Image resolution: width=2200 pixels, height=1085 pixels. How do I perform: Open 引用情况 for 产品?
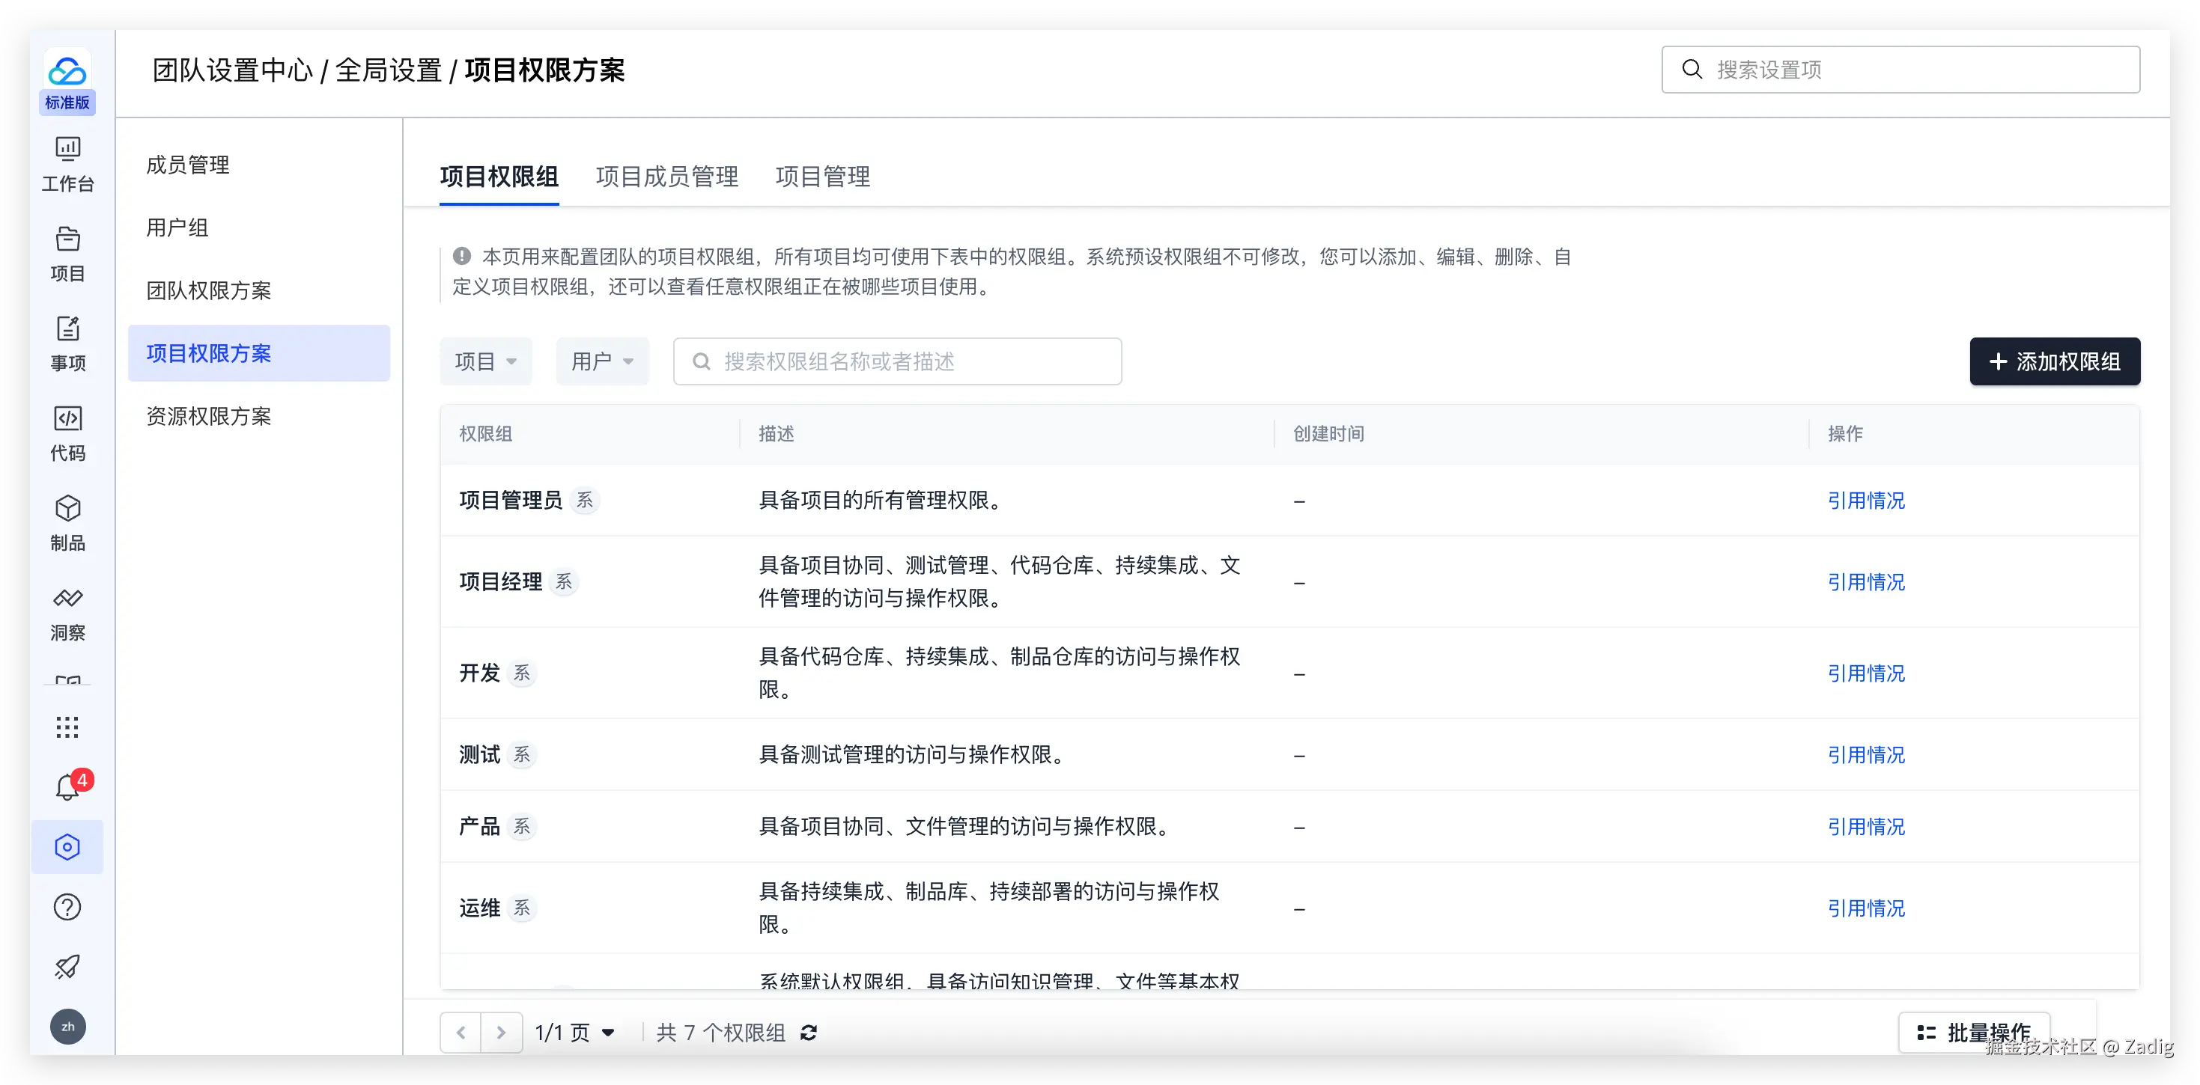1866,826
